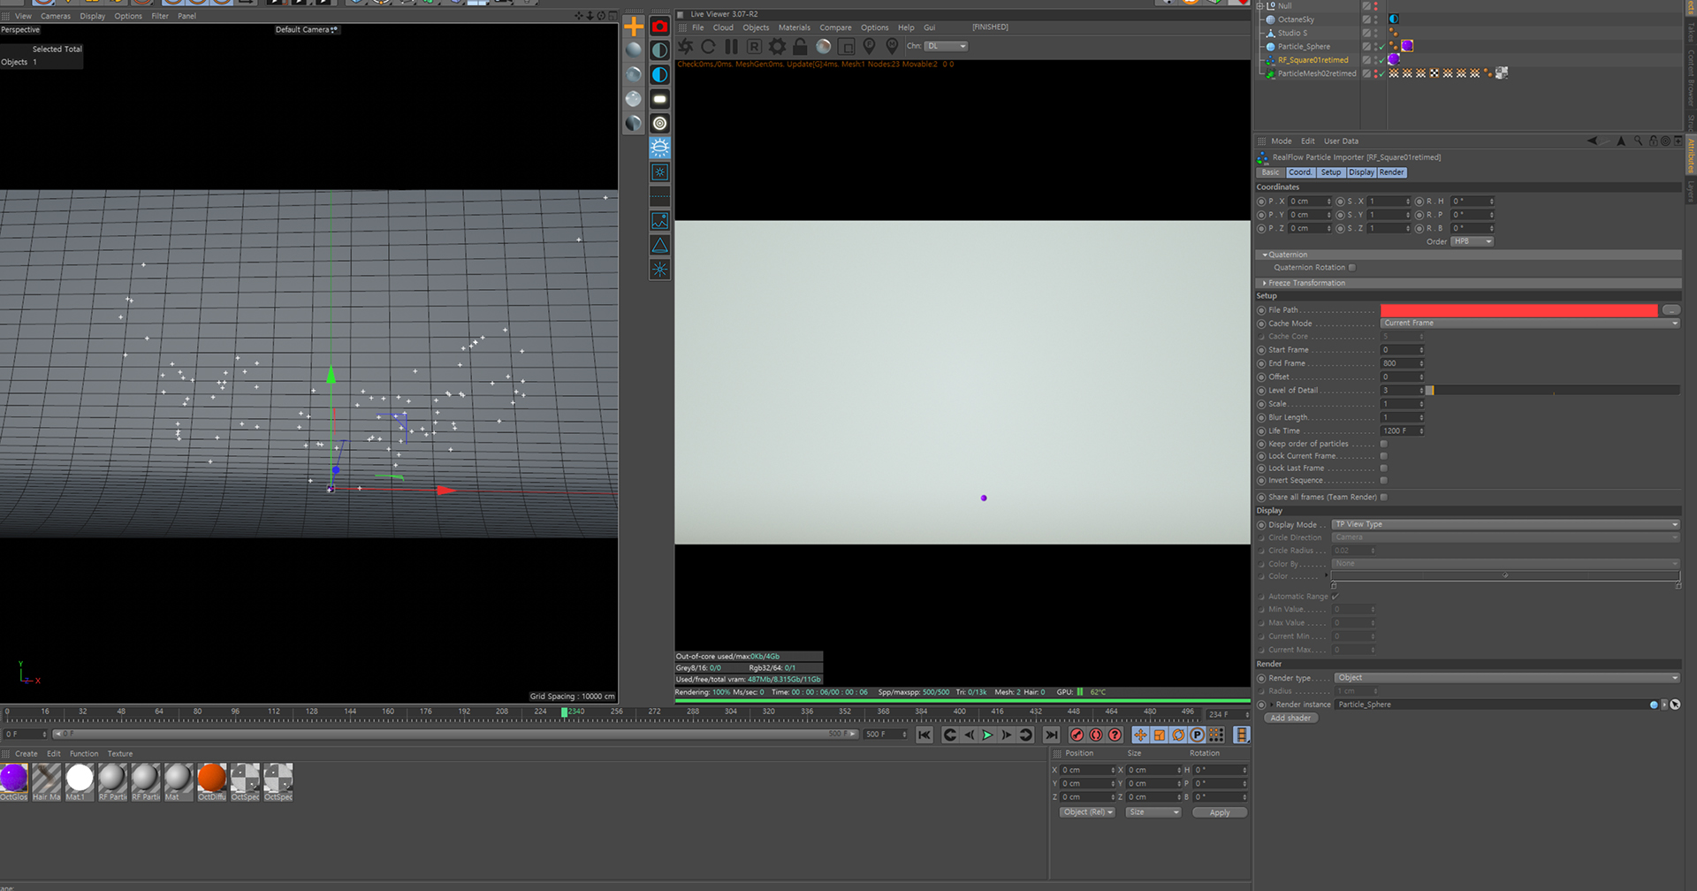Image resolution: width=1697 pixels, height=891 pixels.
Task: Enable Keep order of particles checkbox
Action: [x=1384, y=444]
